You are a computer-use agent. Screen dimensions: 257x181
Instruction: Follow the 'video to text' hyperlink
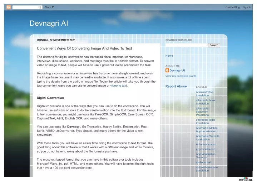119,86
